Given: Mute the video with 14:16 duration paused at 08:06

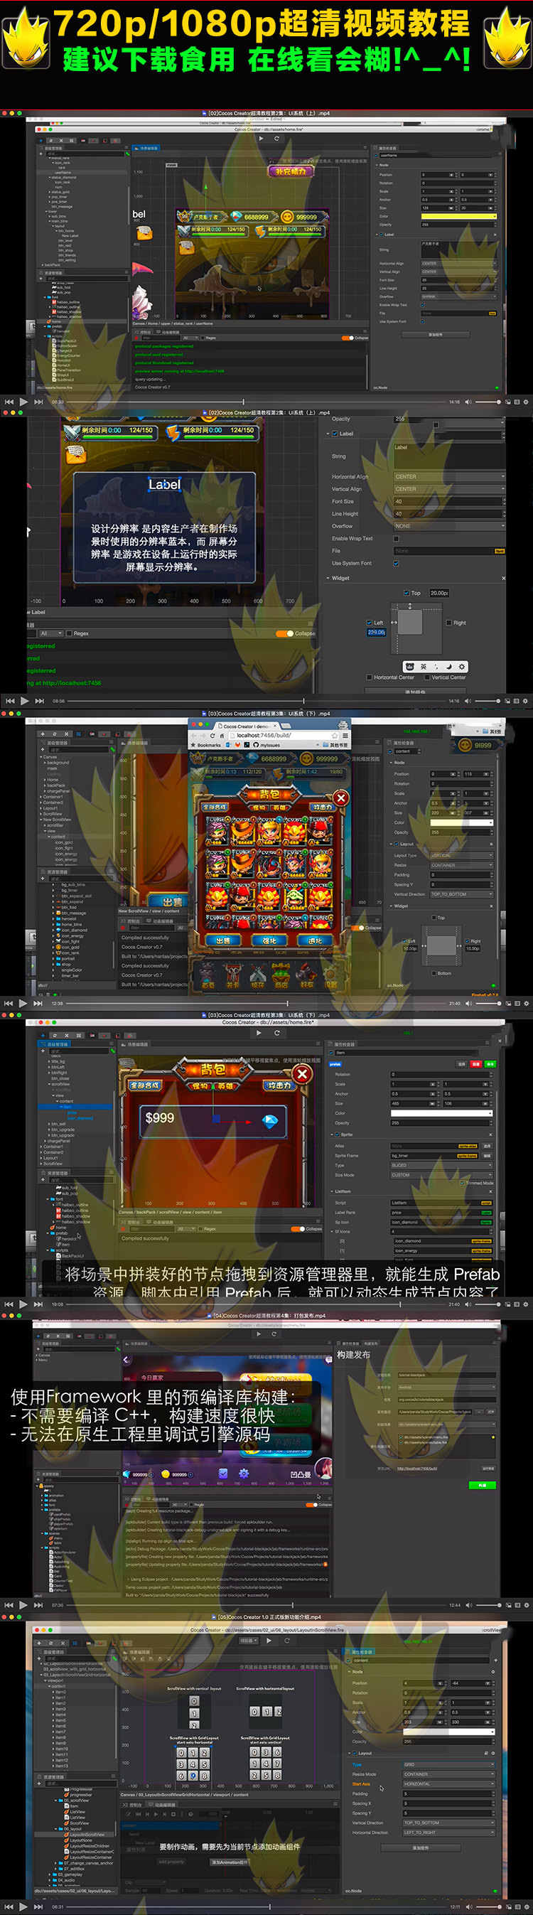Looking at the screenshot, I should coord(468,700).
